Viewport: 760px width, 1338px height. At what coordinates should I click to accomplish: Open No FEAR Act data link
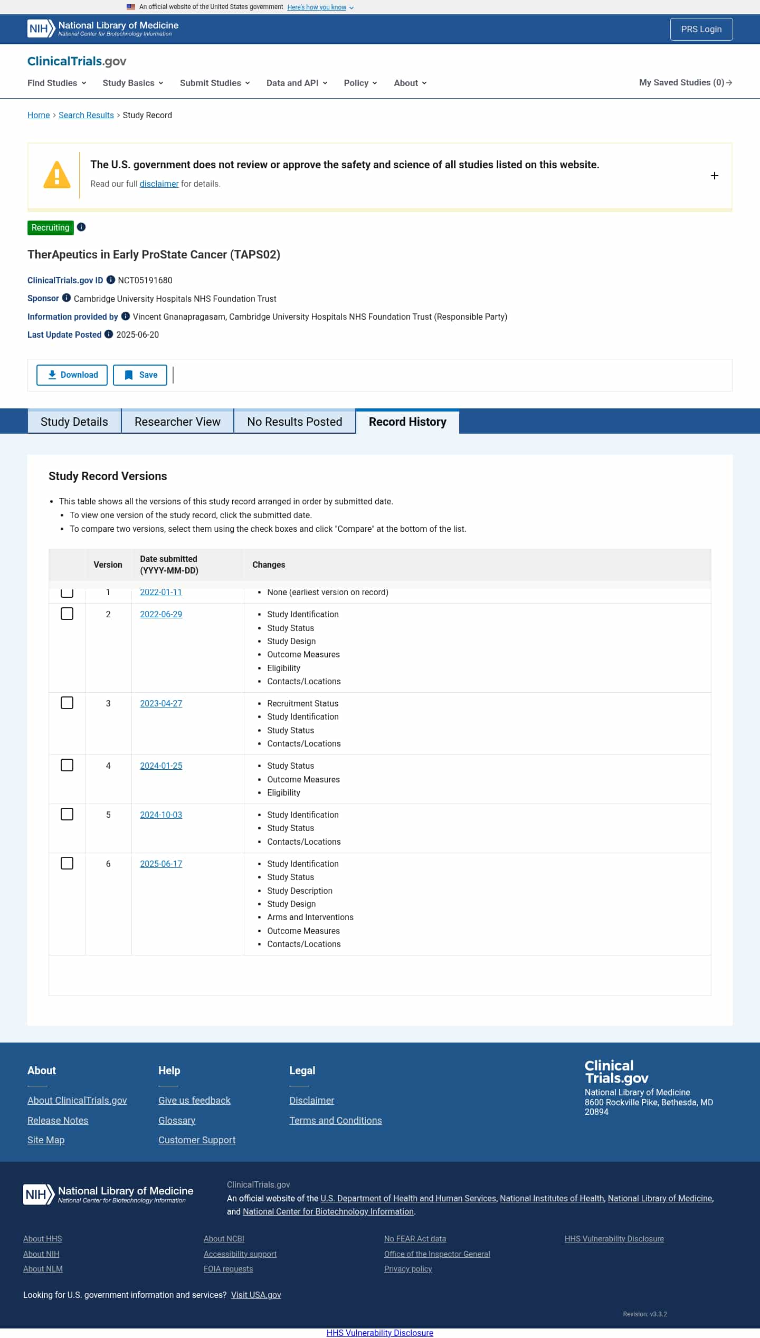pos(415,1239)
